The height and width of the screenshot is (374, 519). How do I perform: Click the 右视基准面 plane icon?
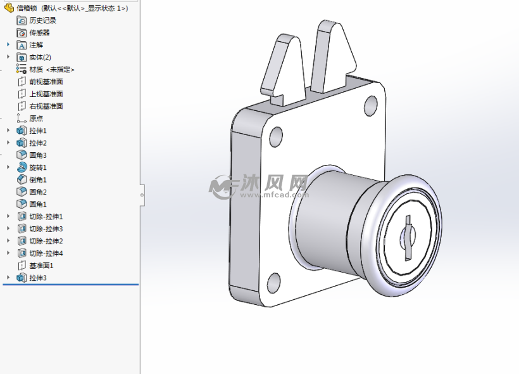(x=22, y=106)
